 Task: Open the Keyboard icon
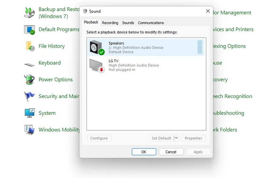coord(29,64)
